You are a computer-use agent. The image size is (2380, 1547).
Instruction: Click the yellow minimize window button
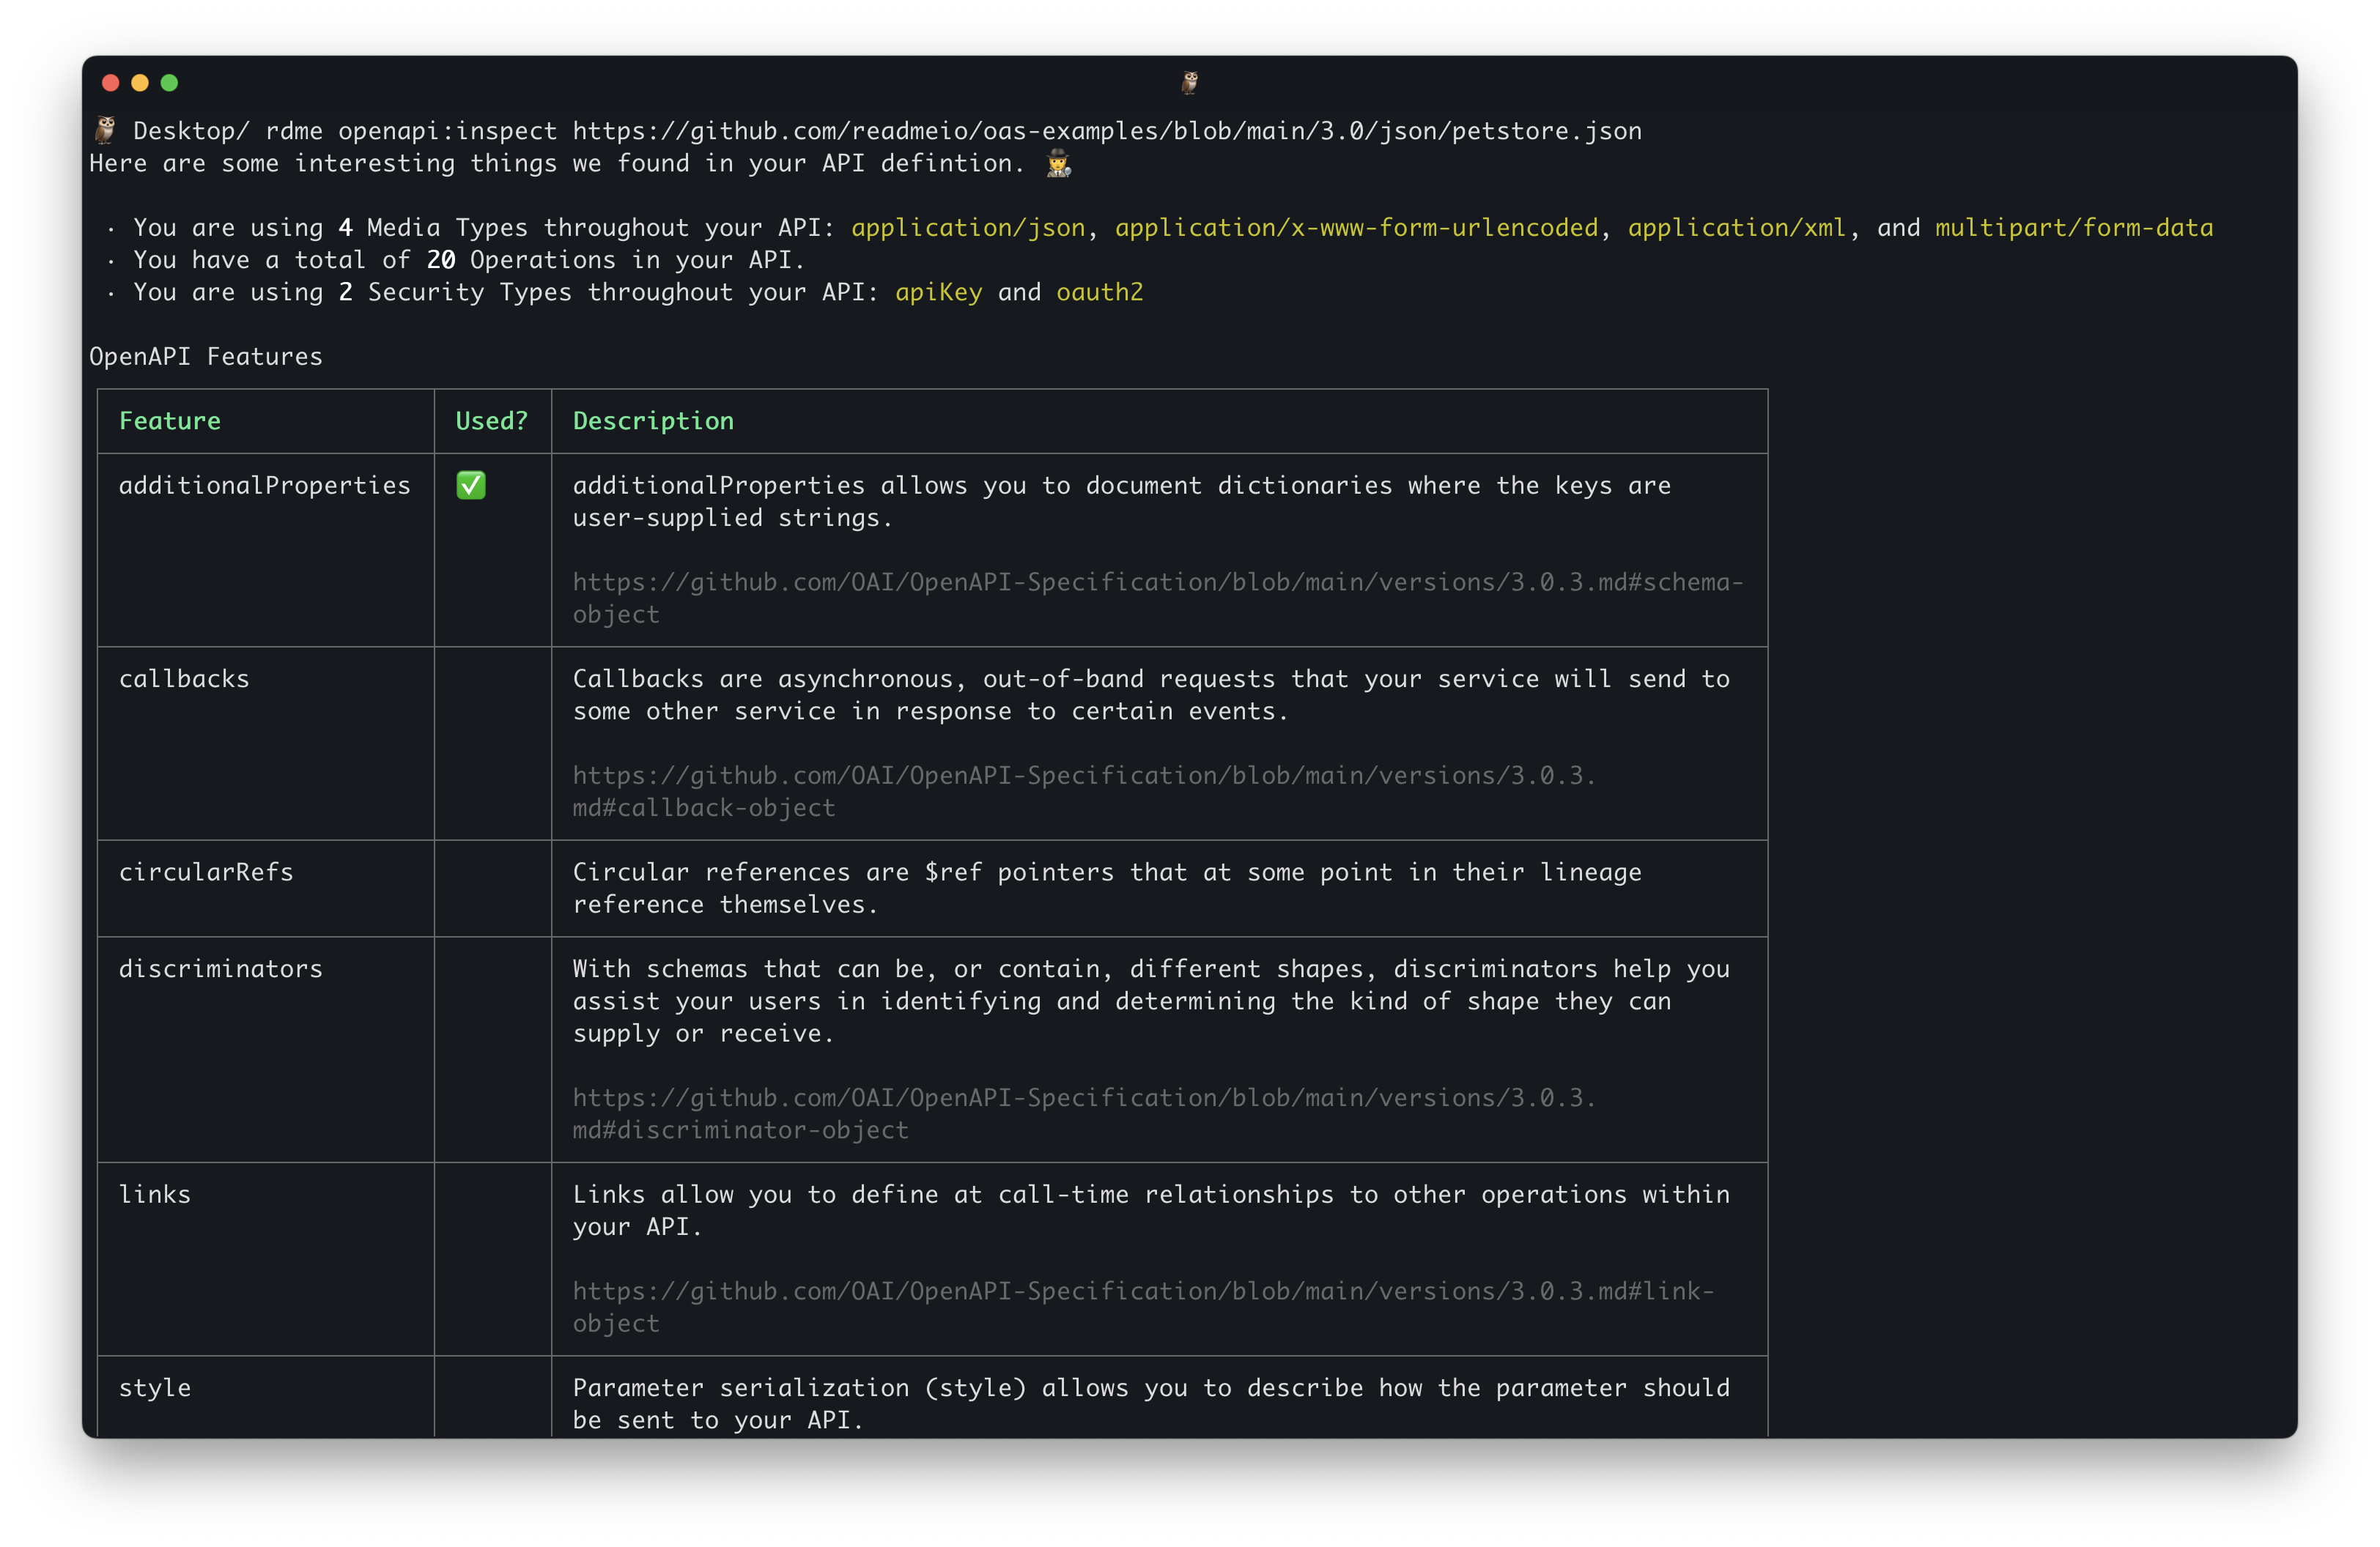coord(140,83)
